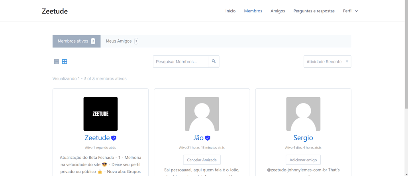Open the Atividade Recente sort dropdown
The width and height of the screenshot is (408, 176).
click(328, 62)
